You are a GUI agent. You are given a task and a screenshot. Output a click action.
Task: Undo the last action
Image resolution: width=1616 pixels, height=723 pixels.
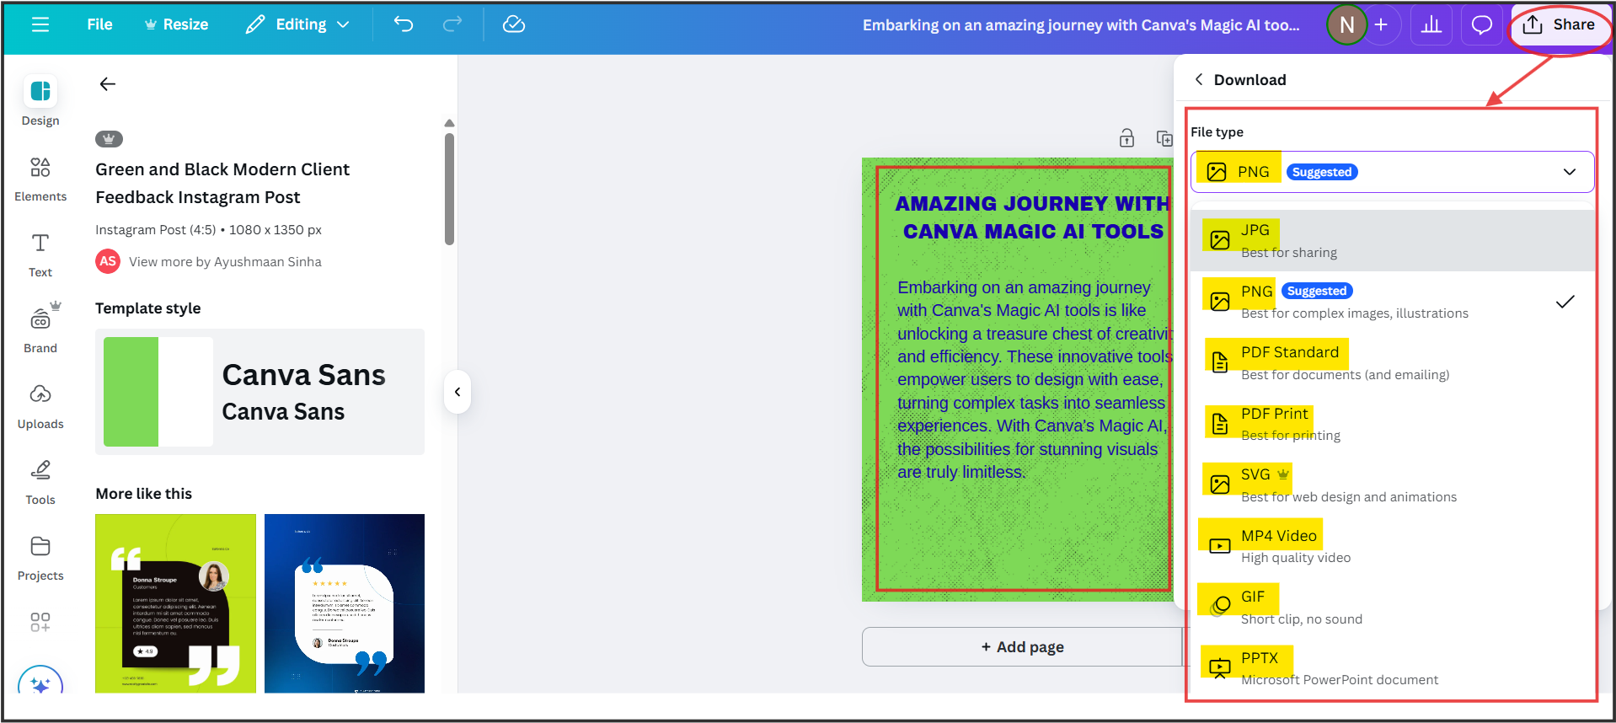pyautogui.click(x=404, y=24)
